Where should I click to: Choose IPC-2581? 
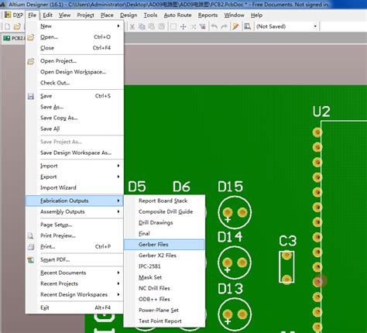coord(164,266)
